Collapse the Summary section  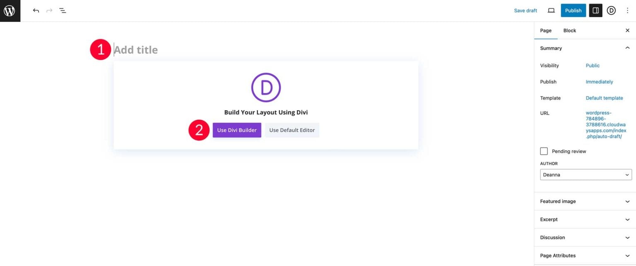(x=585, y=48)
